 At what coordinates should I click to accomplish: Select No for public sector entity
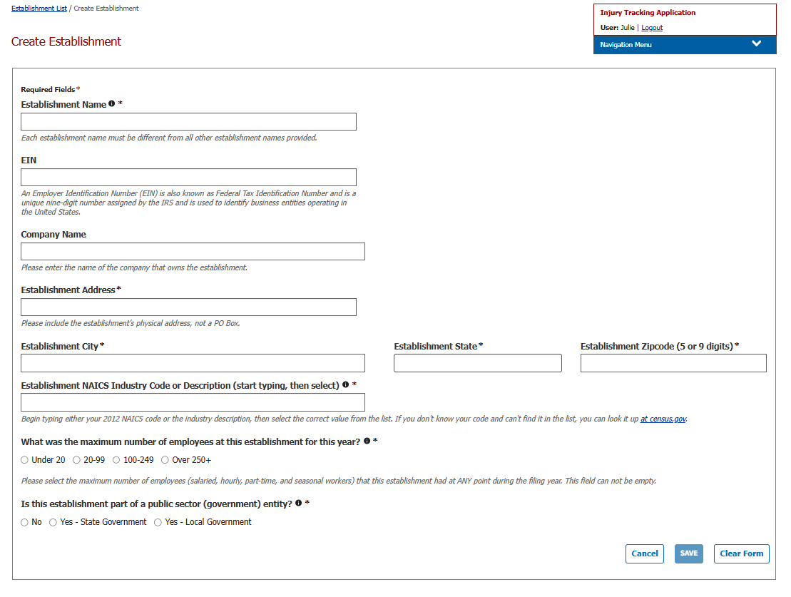click(25, 522)
